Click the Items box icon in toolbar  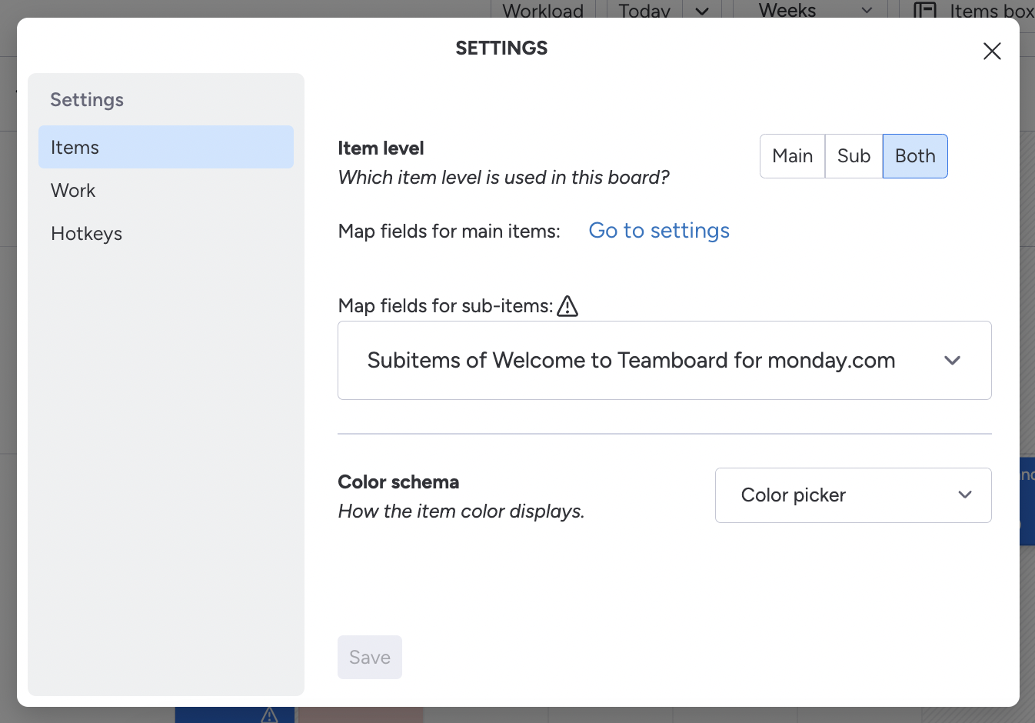pyautogui.click(x=924, y=11)
